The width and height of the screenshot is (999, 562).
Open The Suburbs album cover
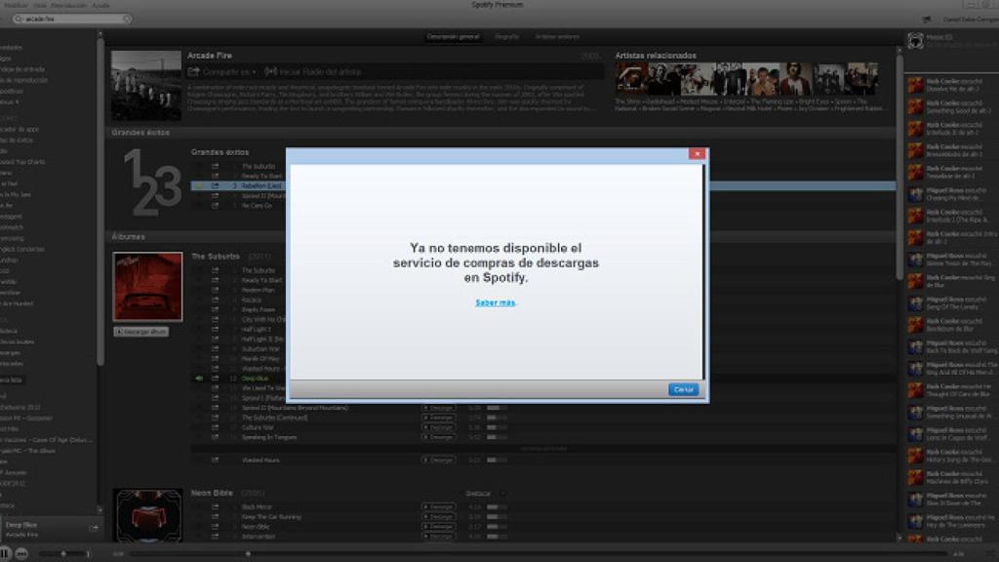(x=147, y=287)
